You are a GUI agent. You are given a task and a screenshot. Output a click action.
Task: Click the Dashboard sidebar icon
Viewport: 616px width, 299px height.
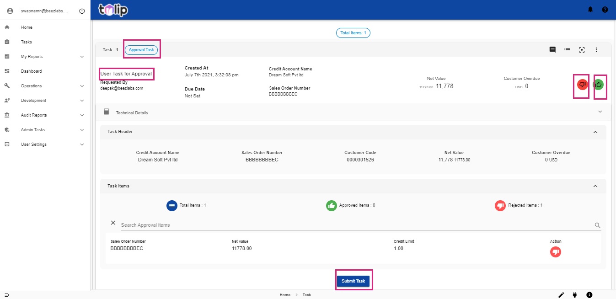point(7,71)
